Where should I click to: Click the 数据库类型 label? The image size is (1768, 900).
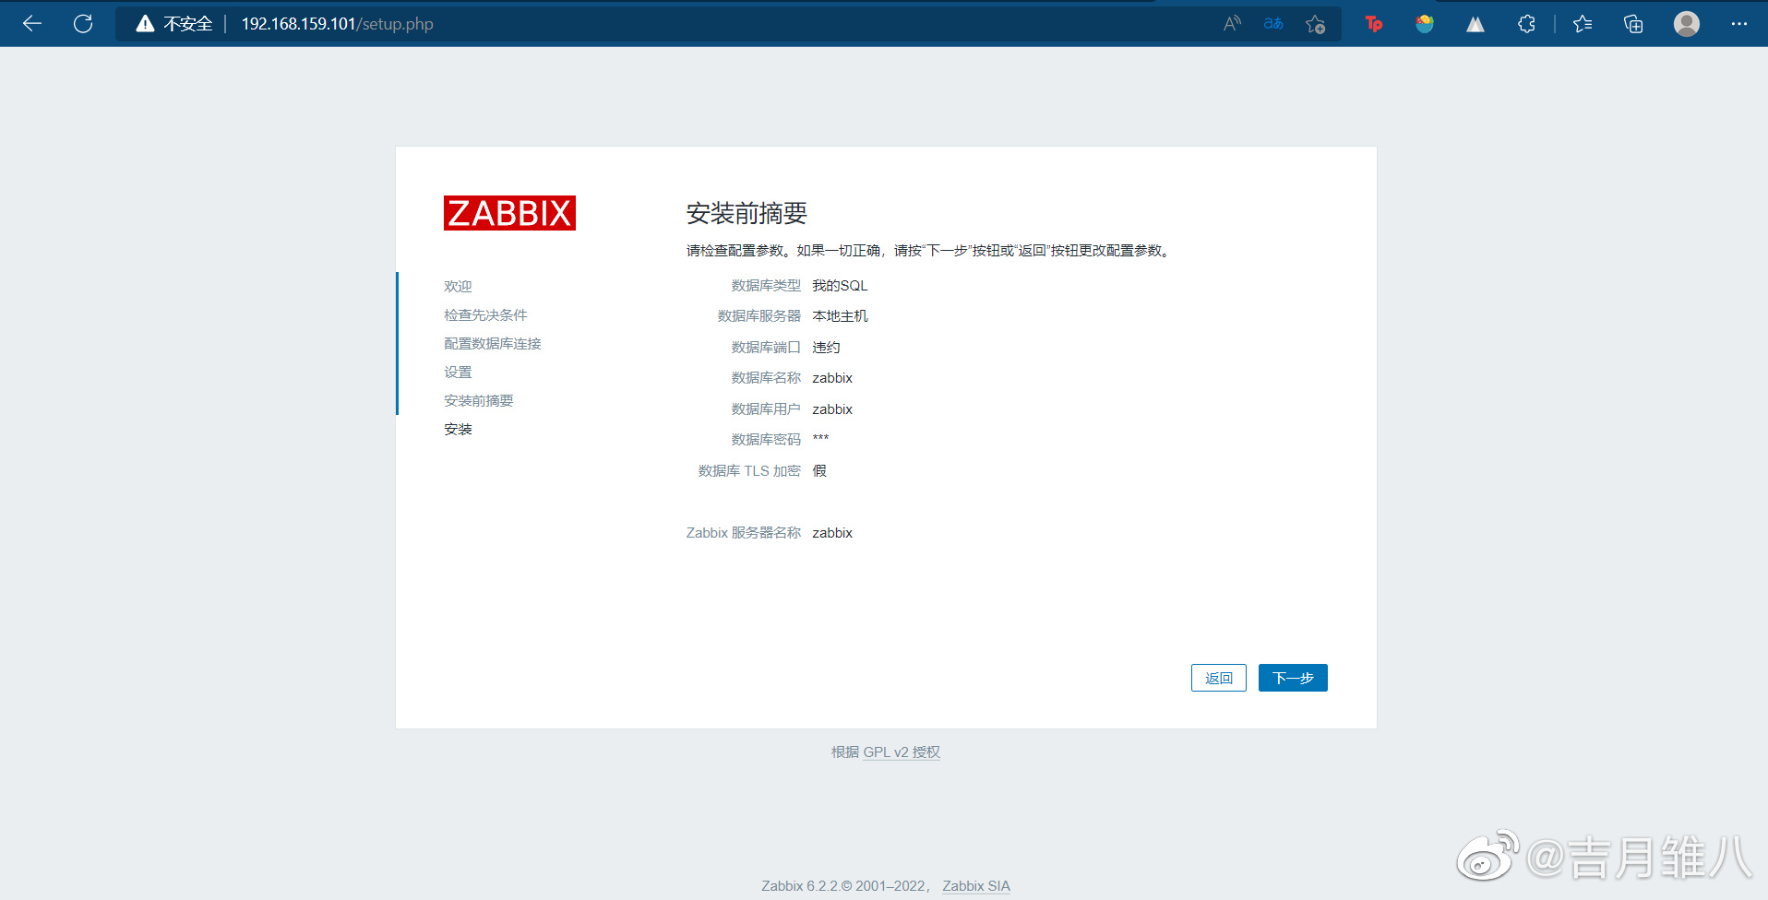point(766,286)
